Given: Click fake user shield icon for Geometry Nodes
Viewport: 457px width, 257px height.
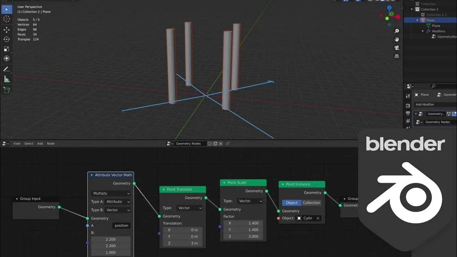Looking at the screenshot, I should (210, 143).
